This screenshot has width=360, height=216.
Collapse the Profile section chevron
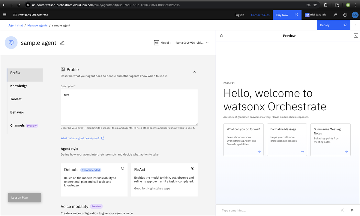[x=194, y=72]
